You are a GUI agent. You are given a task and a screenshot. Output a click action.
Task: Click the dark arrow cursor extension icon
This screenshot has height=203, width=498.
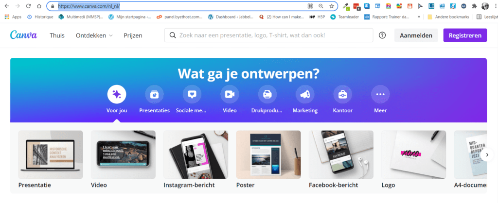point(421,6)
